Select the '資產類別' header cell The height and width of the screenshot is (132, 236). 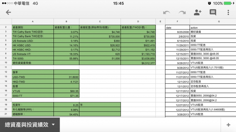pos(33,27)
